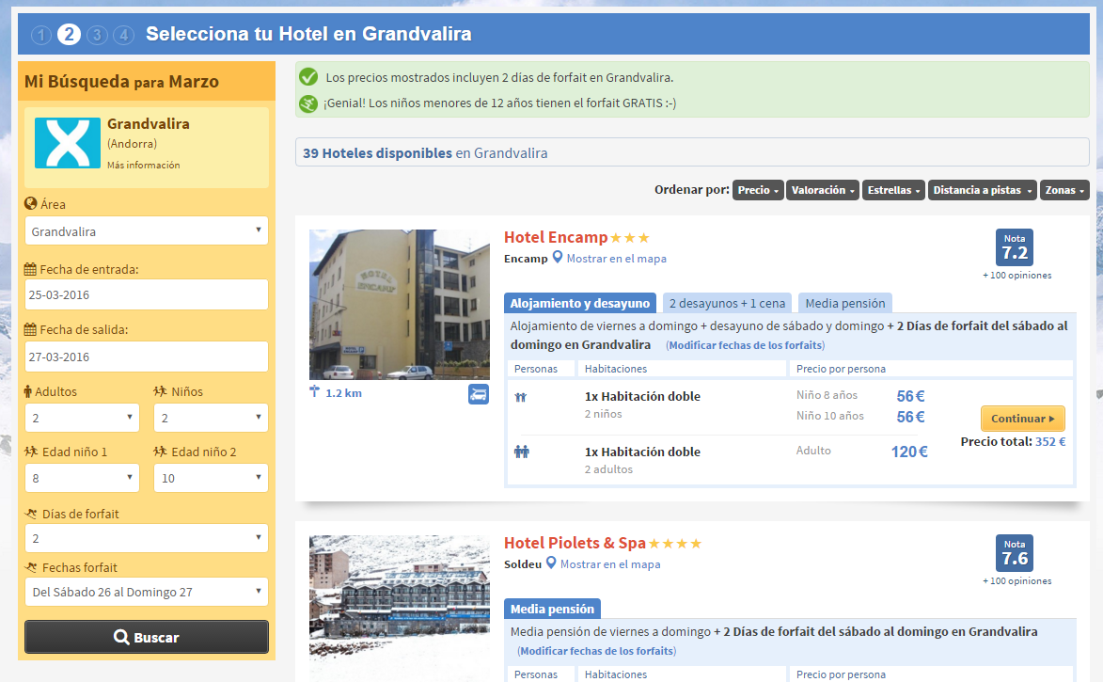Viewport: 1103px width, 682px height.
Task: Sort hotels by Estrellas
Action: 893,190
